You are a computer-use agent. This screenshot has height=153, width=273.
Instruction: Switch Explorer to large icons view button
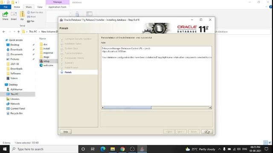pos(270,143)
